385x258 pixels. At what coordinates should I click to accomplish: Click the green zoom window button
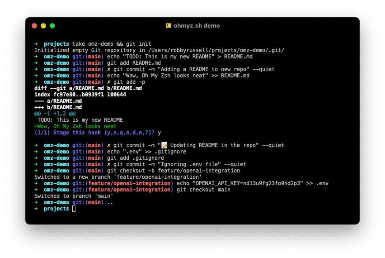(x=52, y=26)
